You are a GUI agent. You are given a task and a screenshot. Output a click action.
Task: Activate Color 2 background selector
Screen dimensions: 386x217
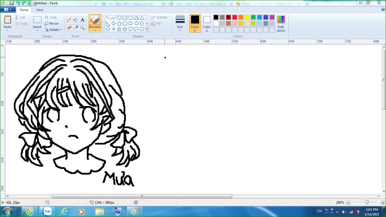(207, 23)
